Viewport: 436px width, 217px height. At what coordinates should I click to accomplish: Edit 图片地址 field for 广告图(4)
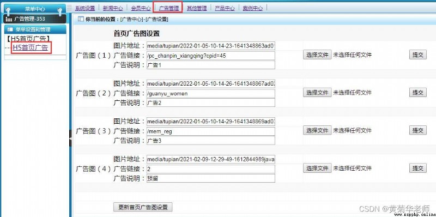click(211, 159)
